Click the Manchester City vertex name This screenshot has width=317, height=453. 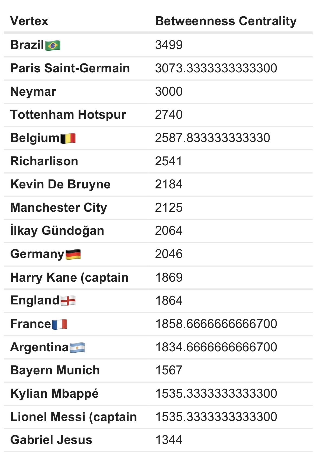pos(59,208)
